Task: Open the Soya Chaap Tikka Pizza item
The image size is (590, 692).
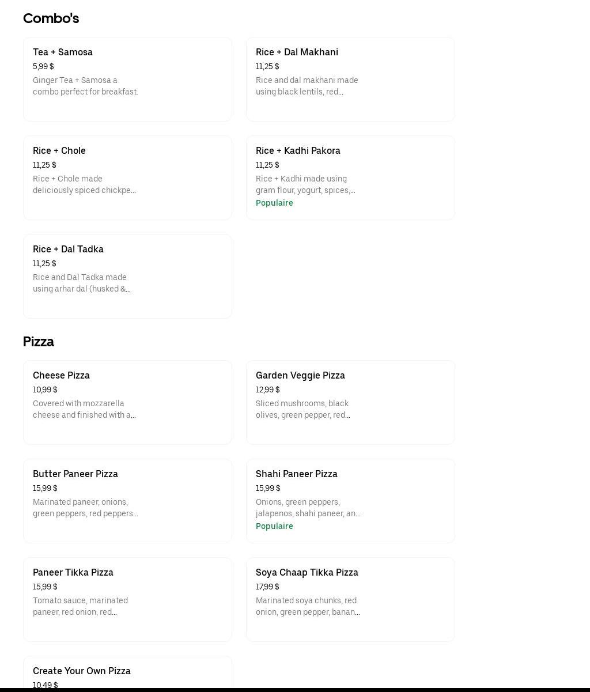Action: [350, 599]
